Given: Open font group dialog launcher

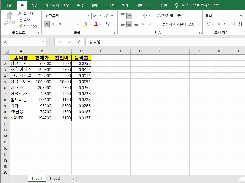Looking at the screenshot, I should 115,33.
